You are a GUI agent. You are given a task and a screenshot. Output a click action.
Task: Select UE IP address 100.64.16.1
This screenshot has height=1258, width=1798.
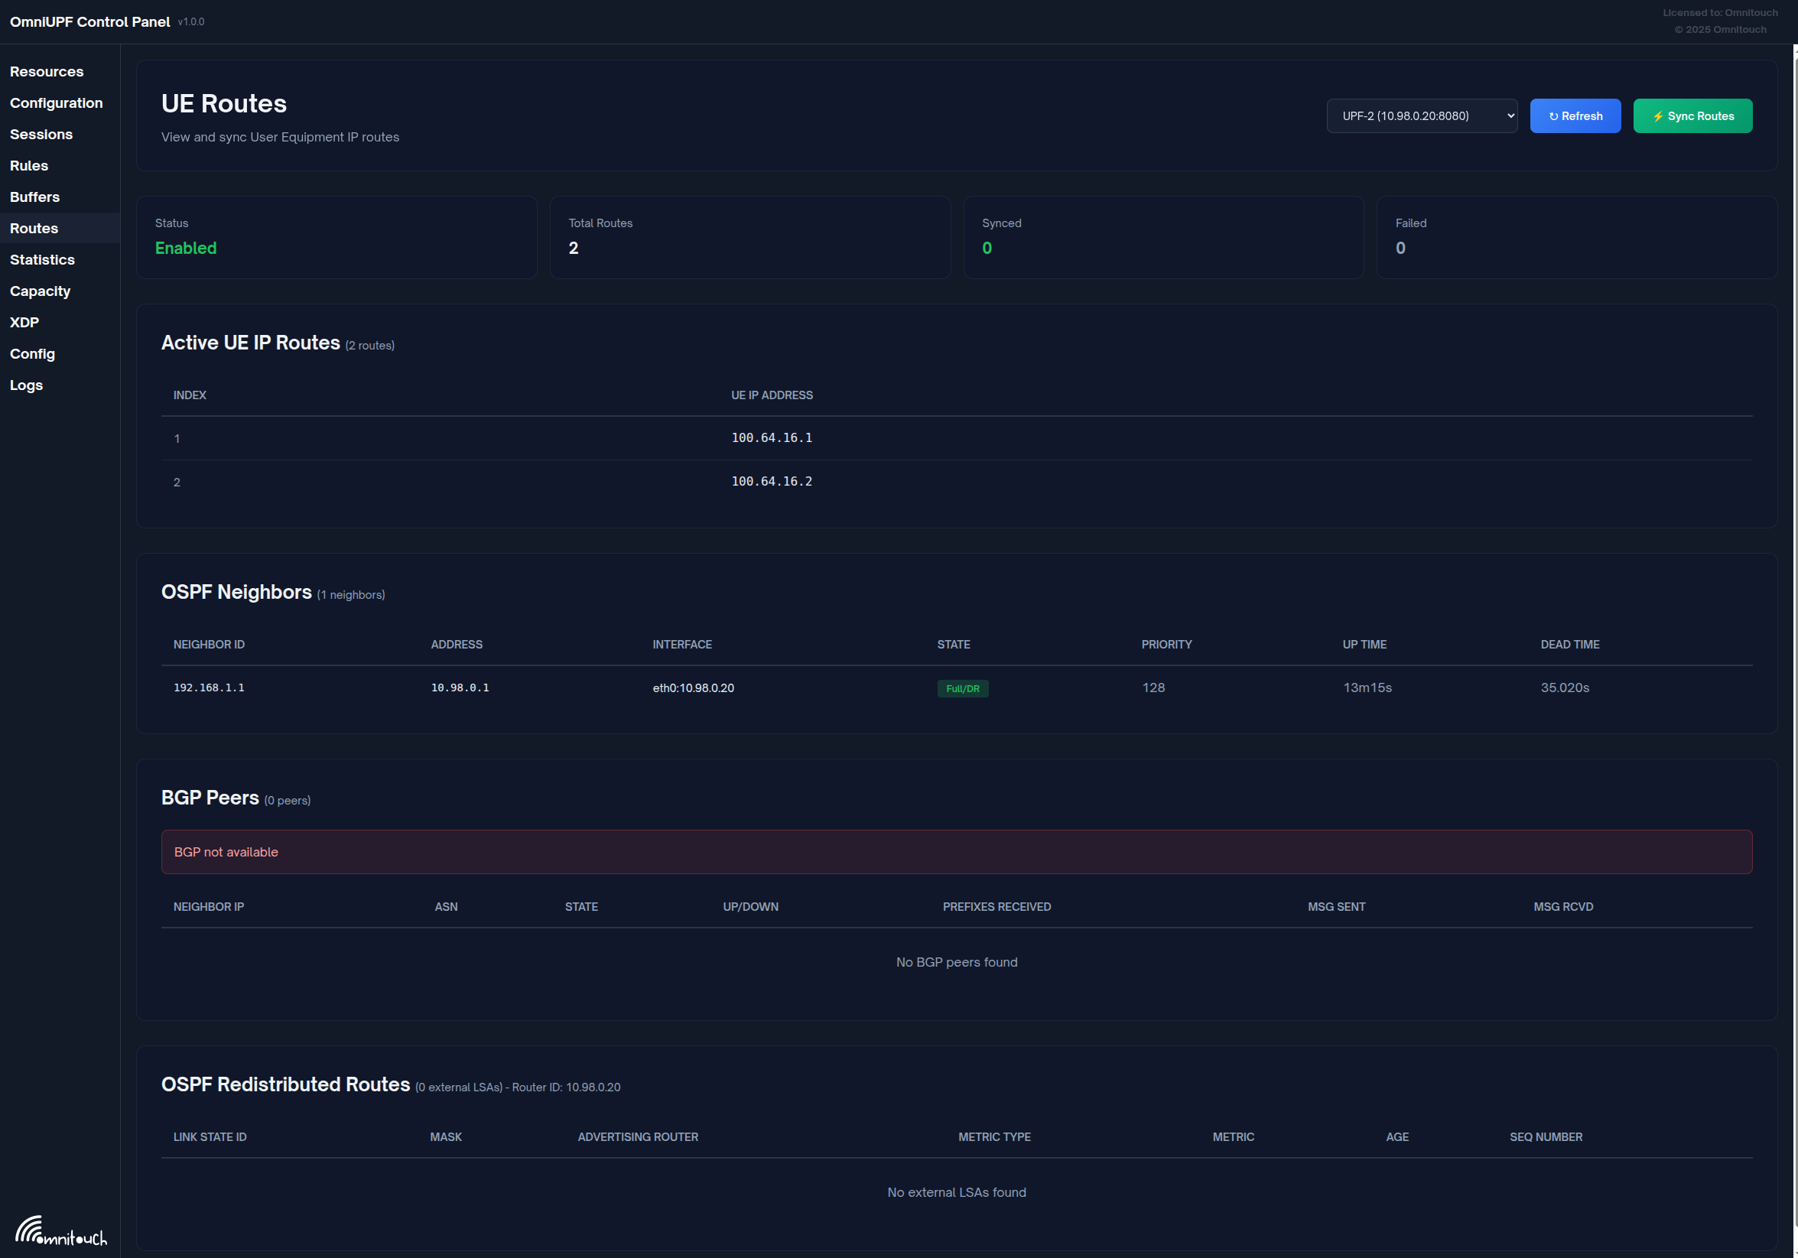point(772,437)
